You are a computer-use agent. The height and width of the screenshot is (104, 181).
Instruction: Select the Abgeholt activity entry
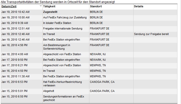click(49, 91)
